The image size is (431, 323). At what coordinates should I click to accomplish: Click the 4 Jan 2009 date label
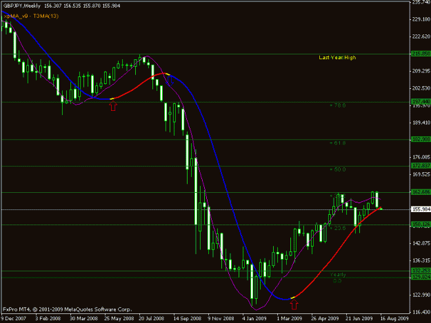click(254, 319)
